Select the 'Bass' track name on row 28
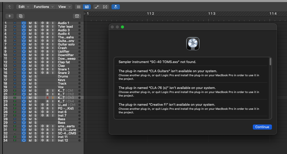The image size is (287, 154). click(x=61, y=119)
